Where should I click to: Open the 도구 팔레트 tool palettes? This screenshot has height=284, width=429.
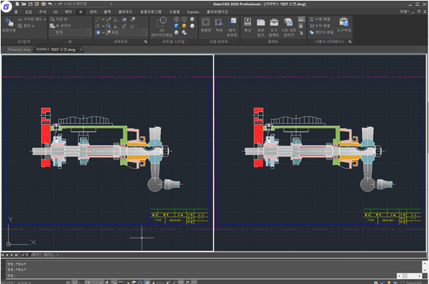[274, 27]
